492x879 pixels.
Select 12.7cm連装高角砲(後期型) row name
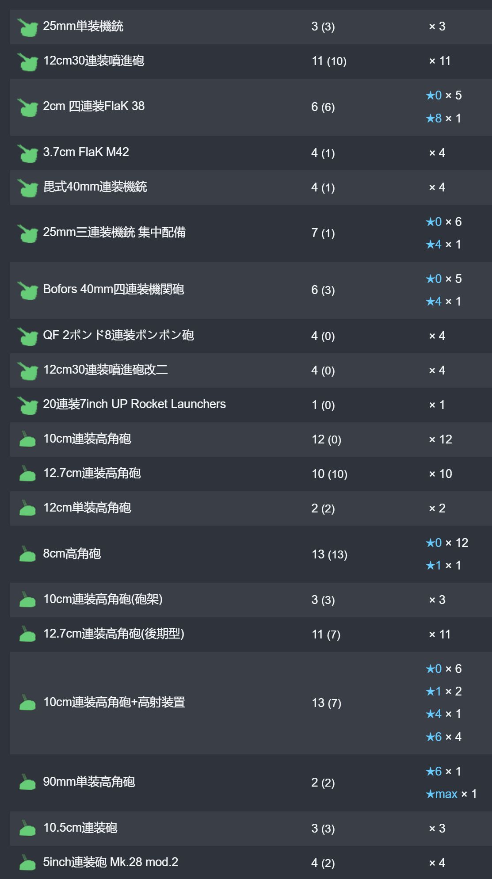tap(114, 634)
